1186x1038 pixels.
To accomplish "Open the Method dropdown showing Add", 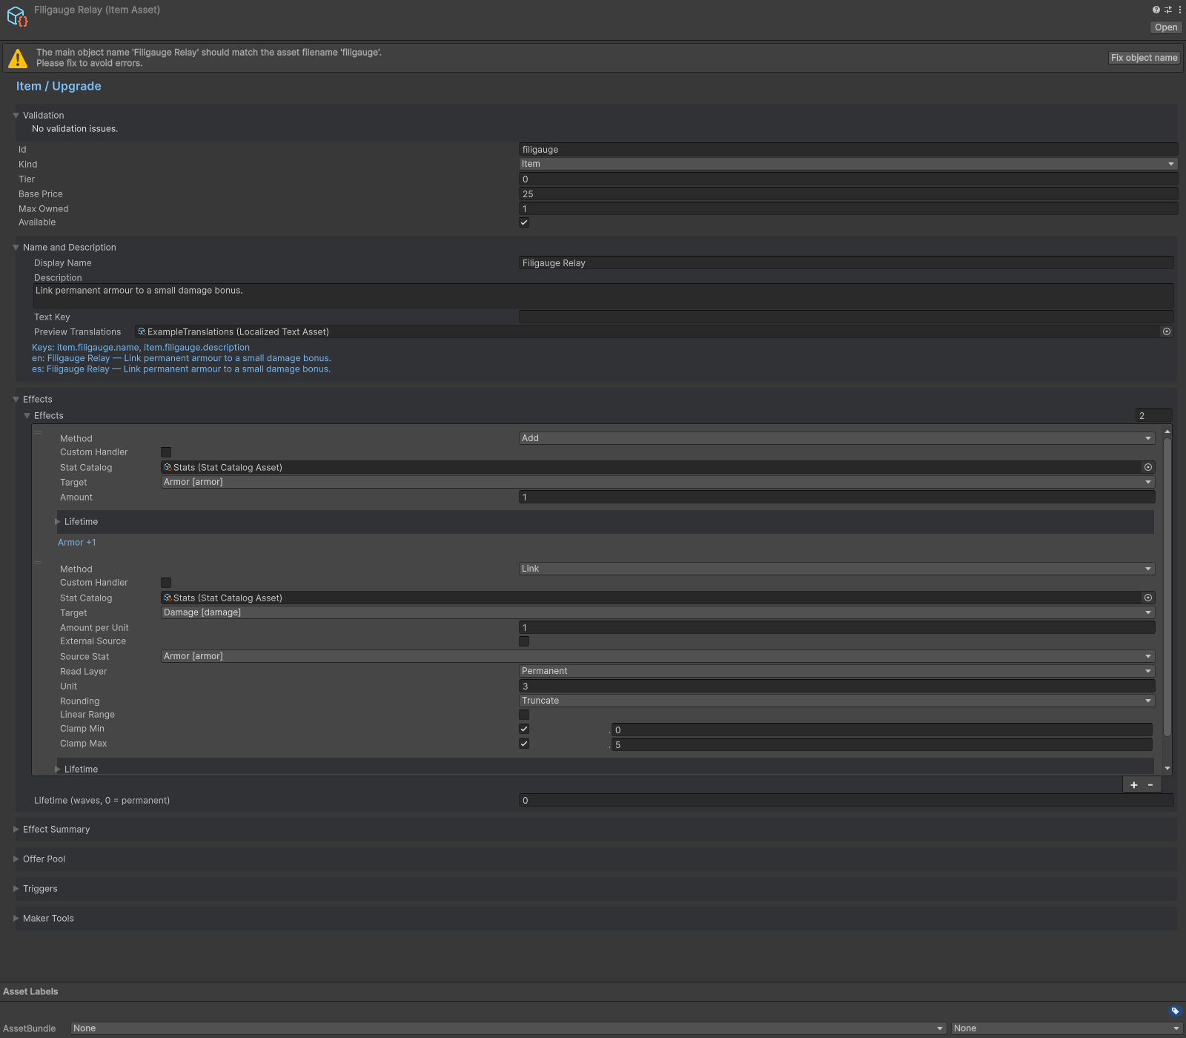I will tap(837, 438).
